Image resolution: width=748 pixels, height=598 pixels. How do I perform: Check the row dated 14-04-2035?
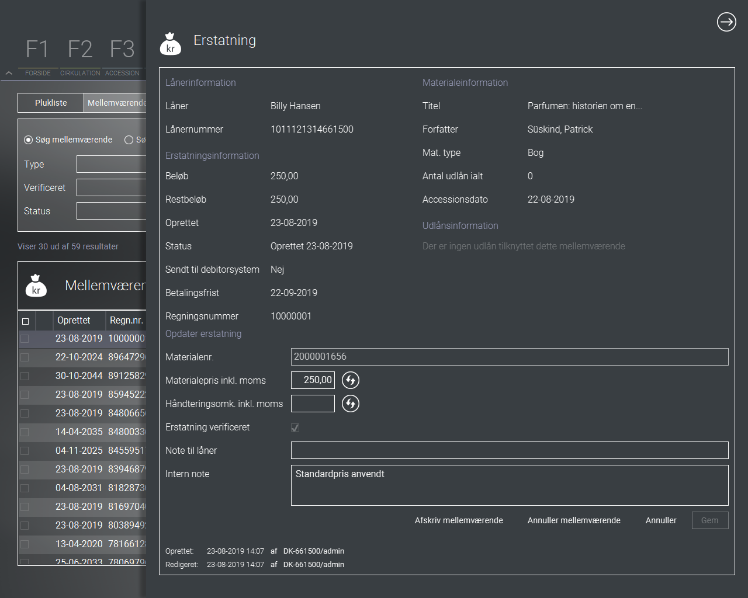pos(25,432)
